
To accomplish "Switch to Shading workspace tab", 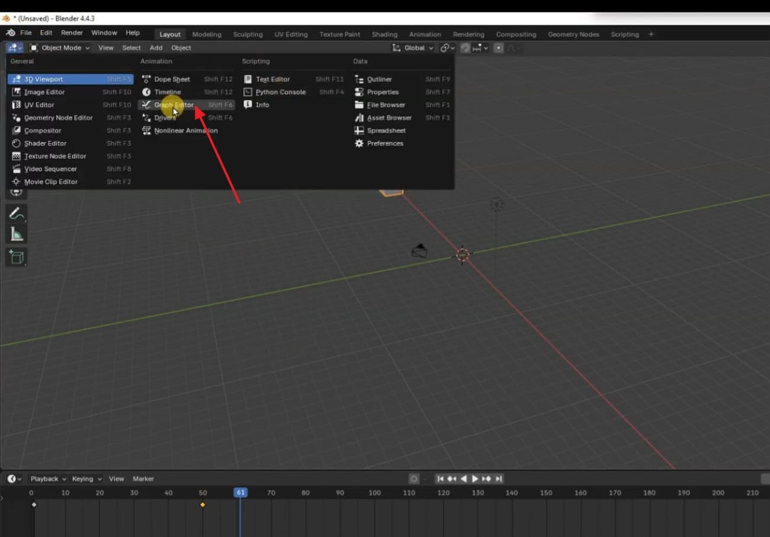I will click(x=384, y=34).
